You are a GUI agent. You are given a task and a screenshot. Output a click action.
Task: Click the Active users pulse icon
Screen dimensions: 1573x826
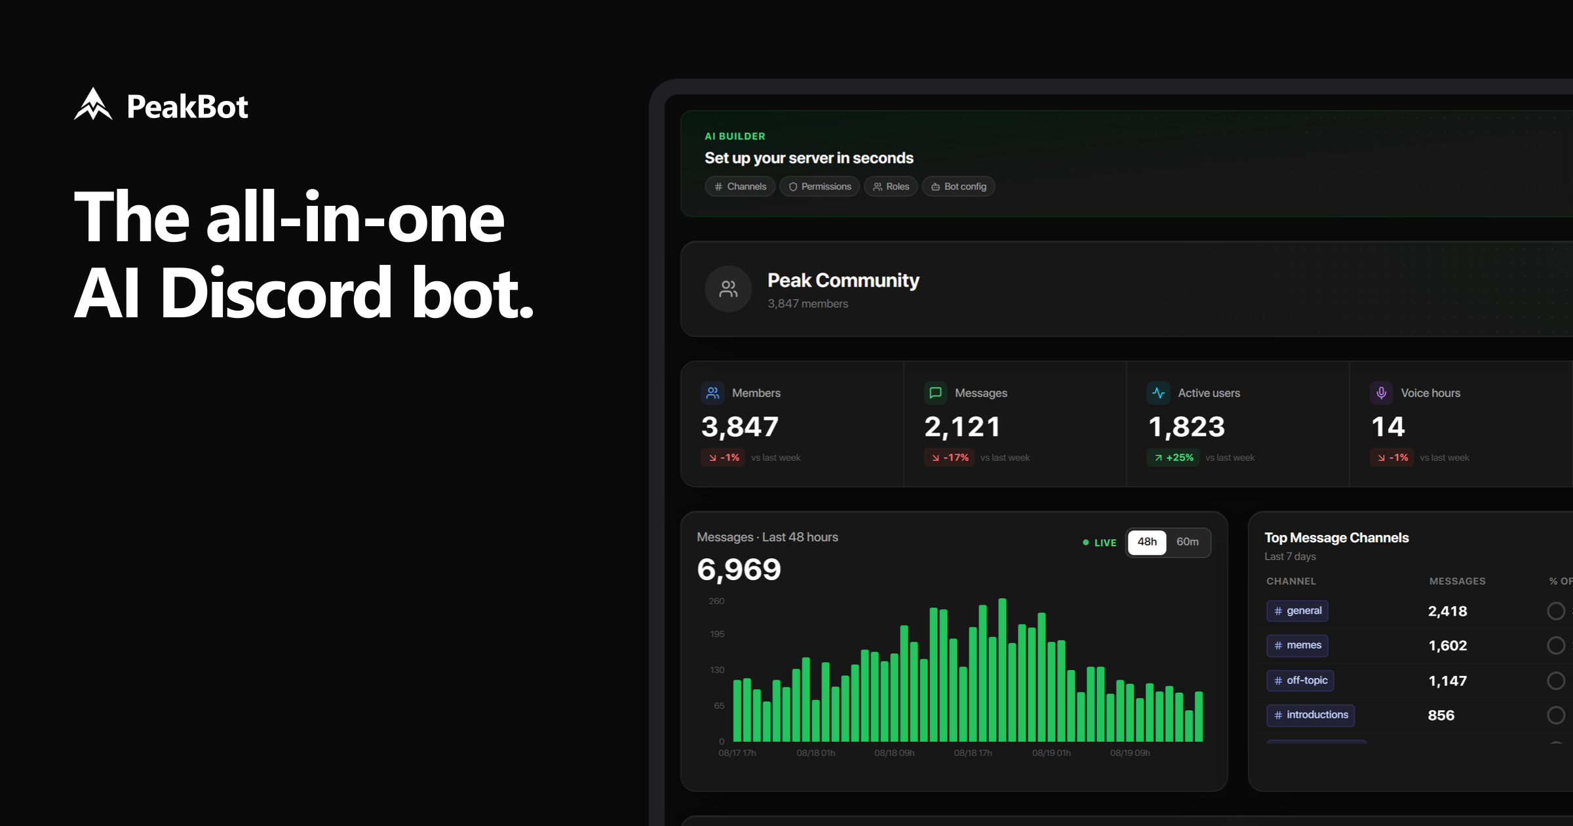click(1158, 393)
